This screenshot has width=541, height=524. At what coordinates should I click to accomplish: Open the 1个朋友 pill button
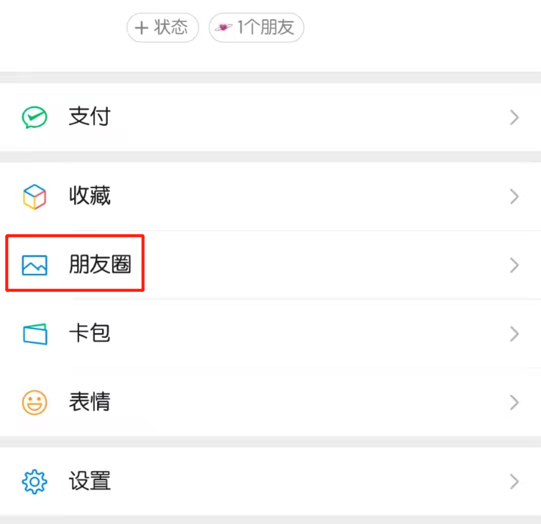point(256,28)
